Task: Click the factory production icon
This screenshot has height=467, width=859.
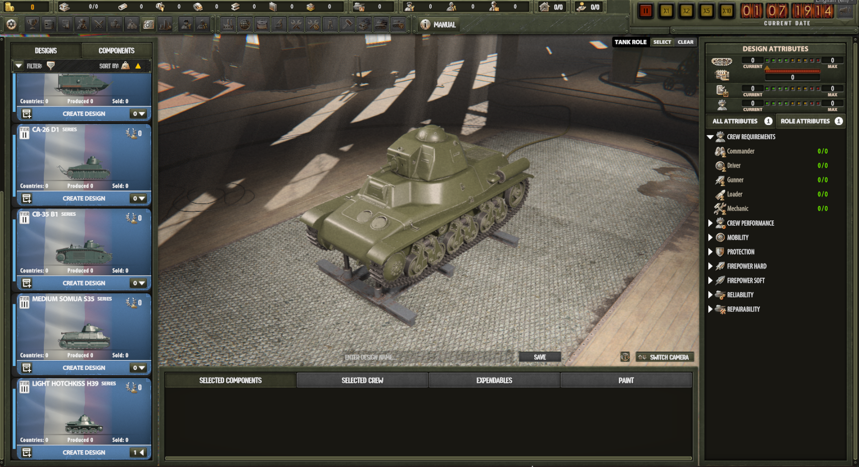Action: pos(228,24)
